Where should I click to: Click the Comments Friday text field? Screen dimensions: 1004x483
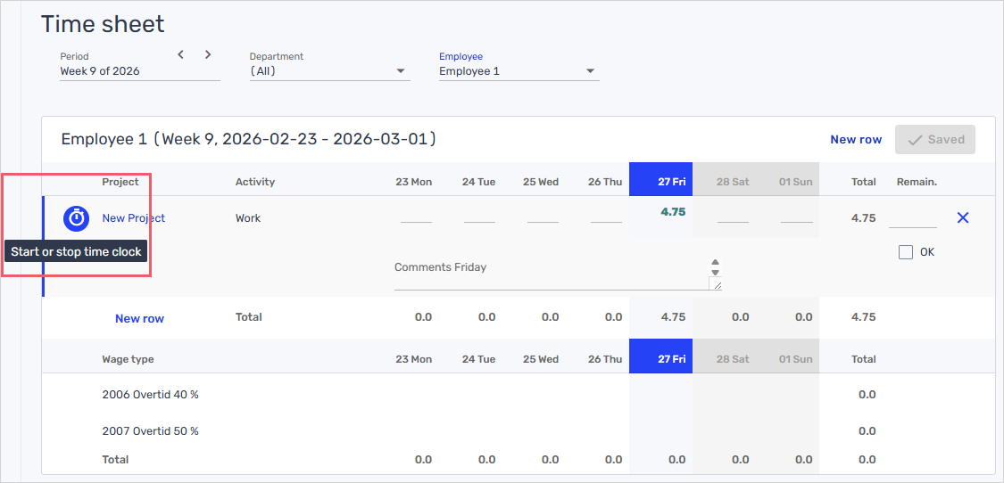click(549, 273)
